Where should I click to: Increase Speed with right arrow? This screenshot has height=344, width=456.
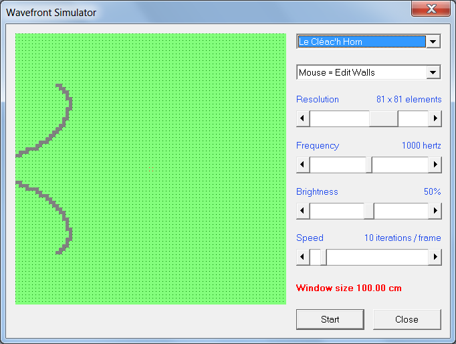435,257
